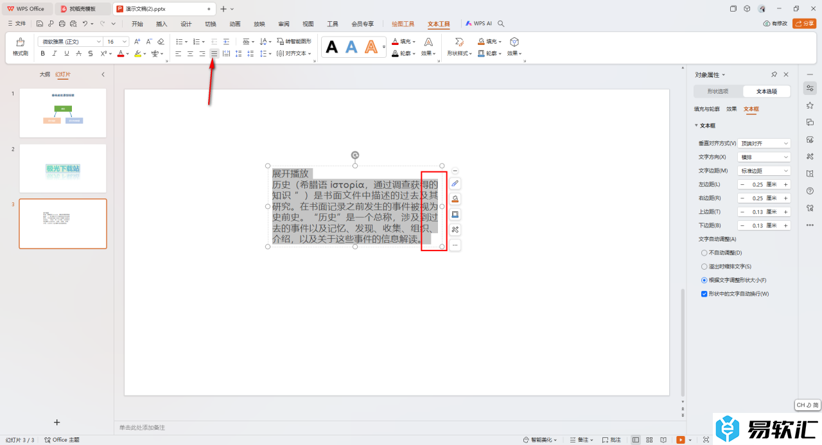Click the star icon in right sidebar

[x=810, y=105]
